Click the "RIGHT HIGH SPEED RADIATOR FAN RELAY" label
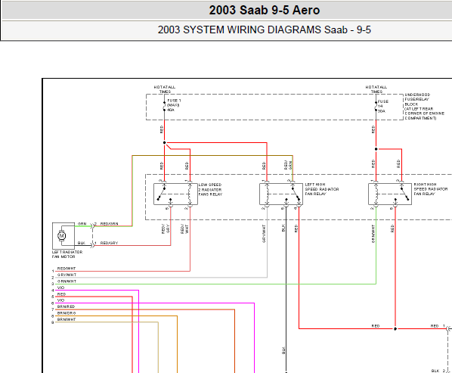Viewport: 452px width, 373px height. tap(431, 189)
